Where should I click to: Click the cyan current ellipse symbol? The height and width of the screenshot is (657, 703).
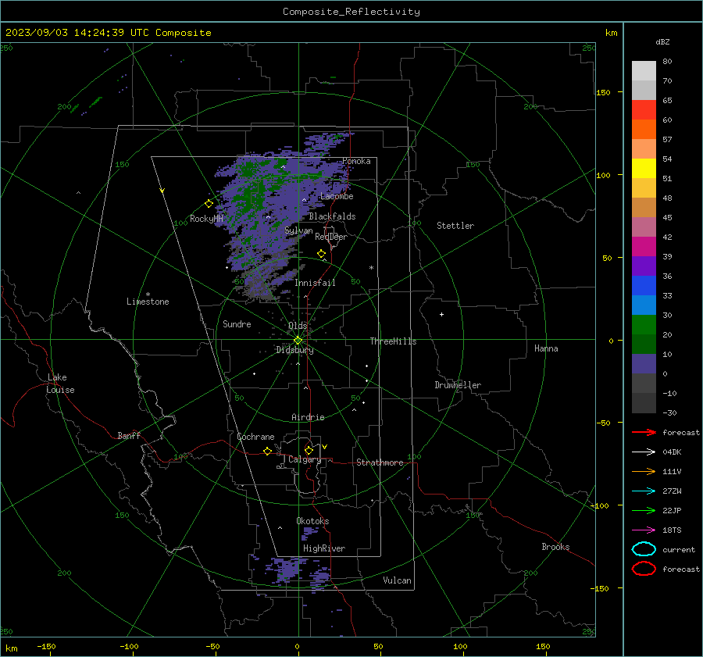(644, 549)
